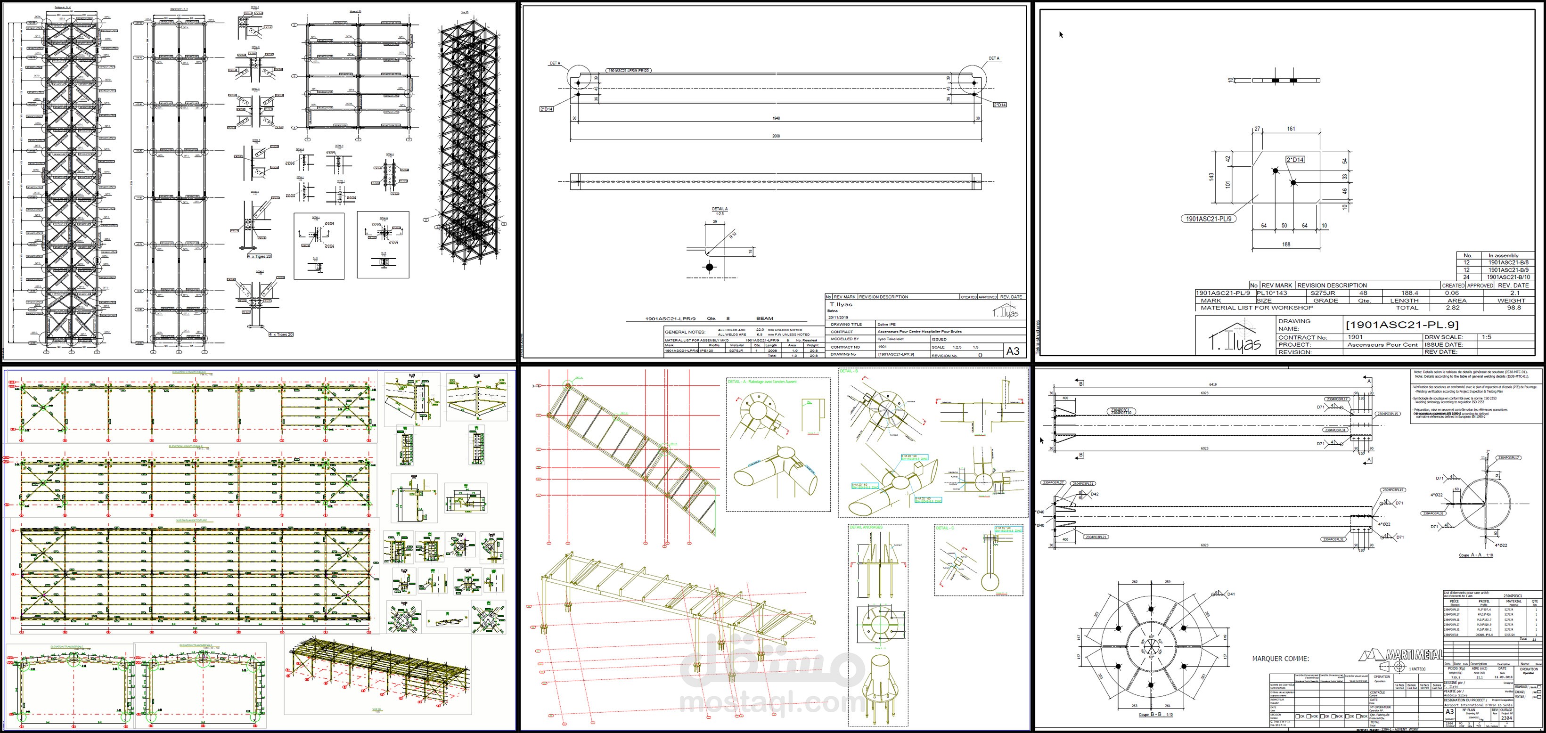Tick the Assemblage operation checkbox

(x=1539, y=687)
